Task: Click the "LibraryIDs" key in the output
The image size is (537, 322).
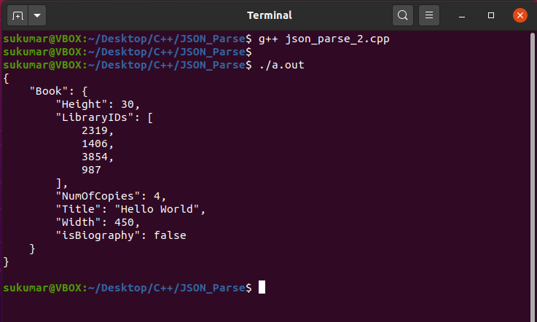Action: 98,118
